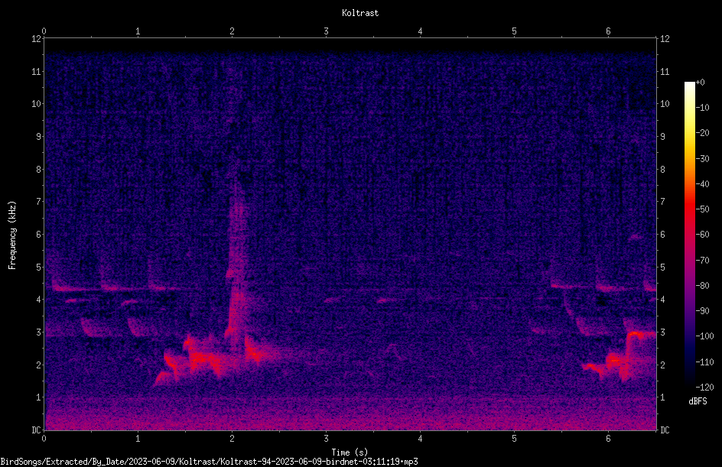Click the "4" second tick on the bottom time axis
This screenshot has height=467, width=722.
[x=420, y=439]
